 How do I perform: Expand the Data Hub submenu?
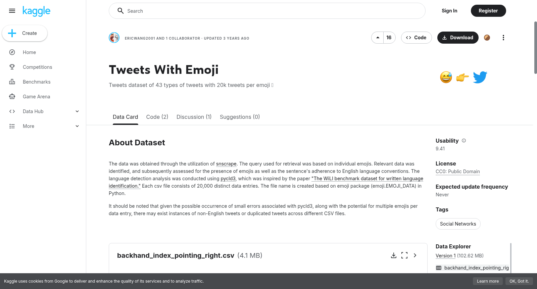point(77,111)
